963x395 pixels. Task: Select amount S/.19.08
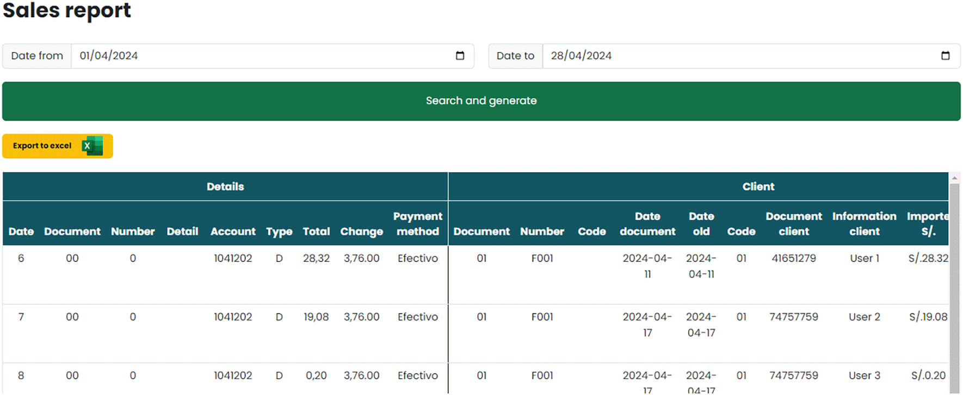tap(928, 317)
